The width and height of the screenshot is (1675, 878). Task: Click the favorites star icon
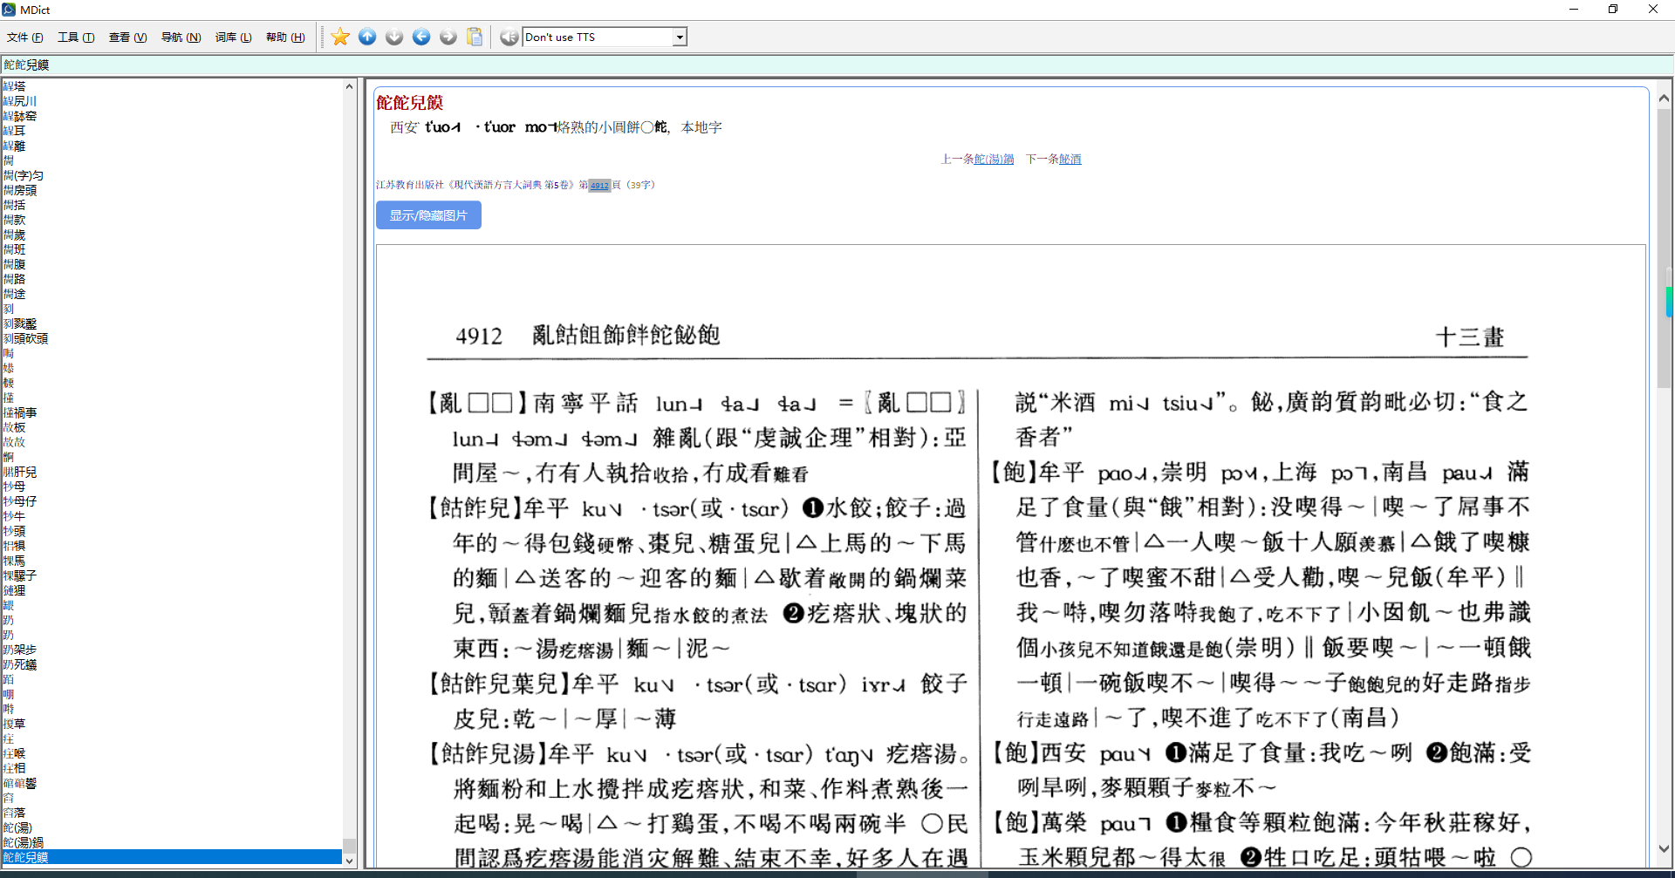[x=340, y=37]
